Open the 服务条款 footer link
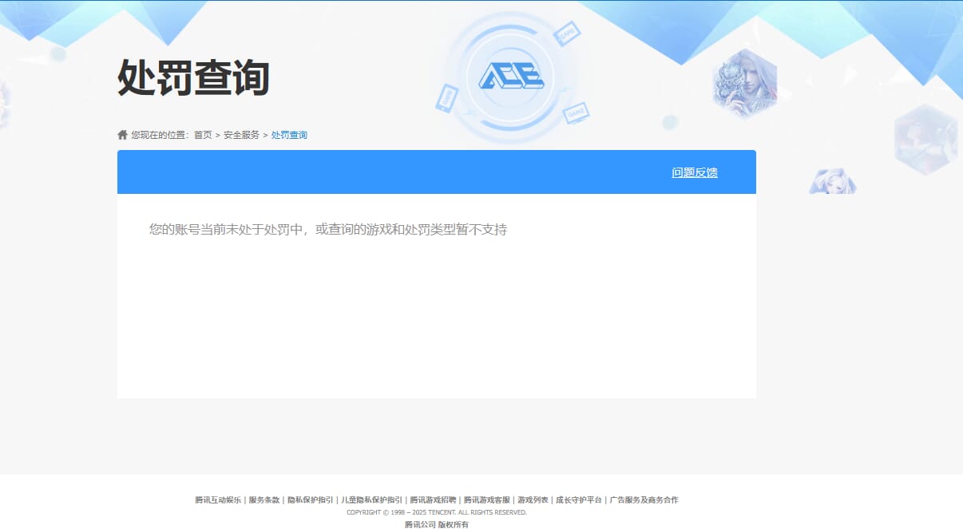 pos(264,500)
